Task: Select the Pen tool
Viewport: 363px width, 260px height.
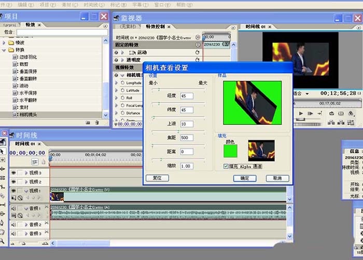Action: click(x=2, y=223)
